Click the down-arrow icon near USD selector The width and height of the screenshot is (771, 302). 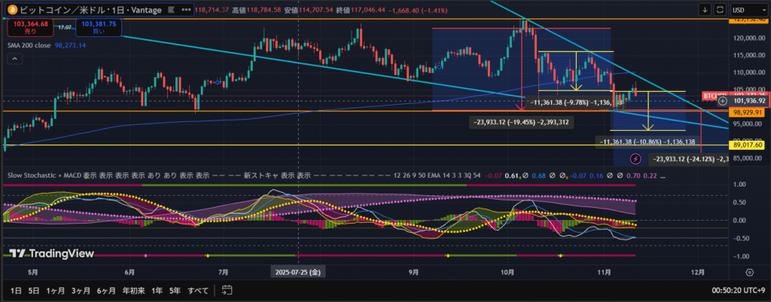pos(705,10)
